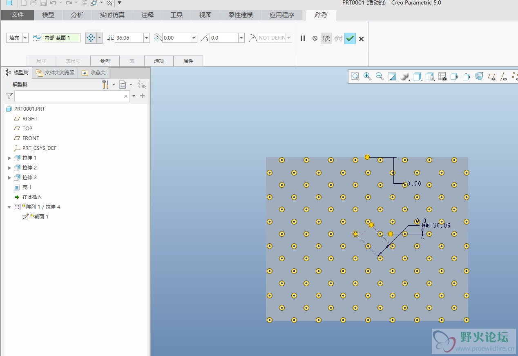Select the diamond grid template icon

point(91,38)
